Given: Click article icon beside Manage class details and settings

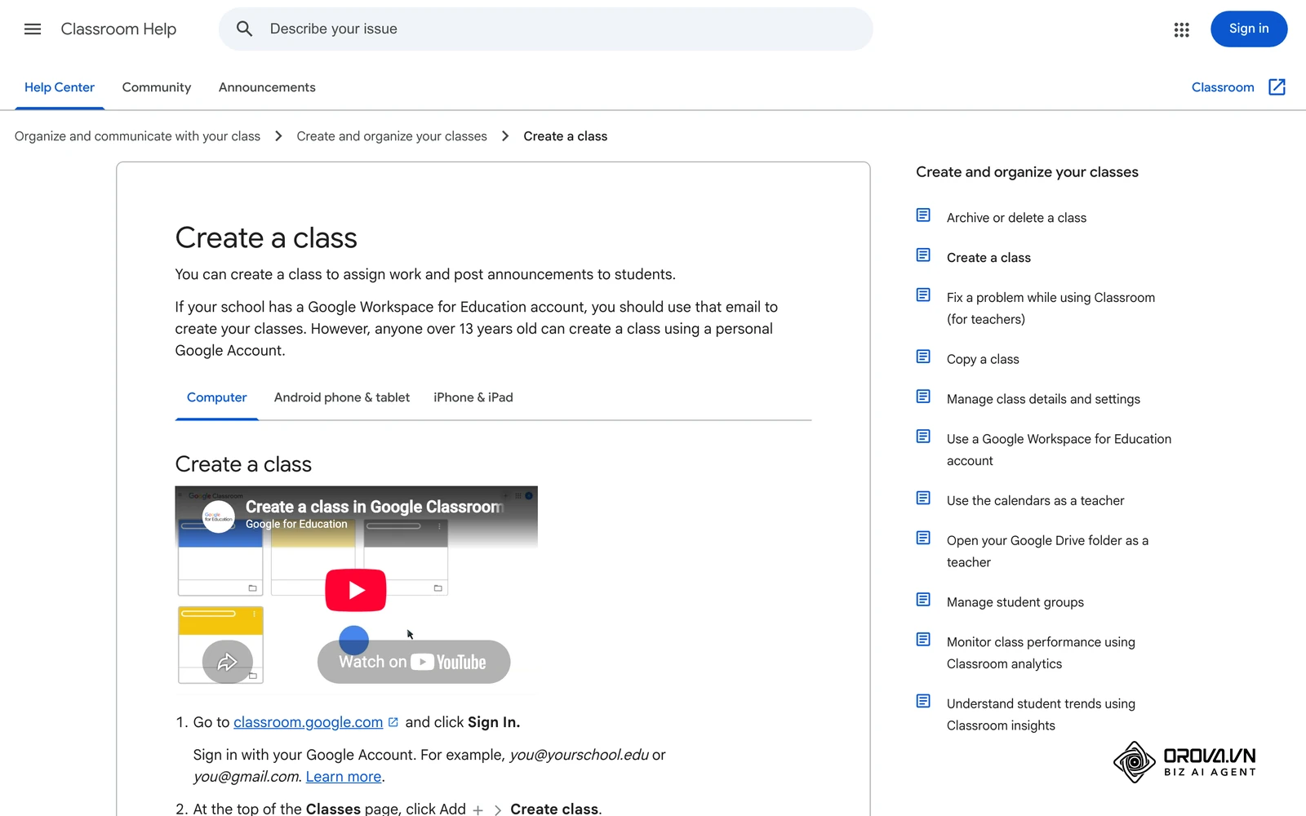Looking at the screenshot, I should coord(923,397).
